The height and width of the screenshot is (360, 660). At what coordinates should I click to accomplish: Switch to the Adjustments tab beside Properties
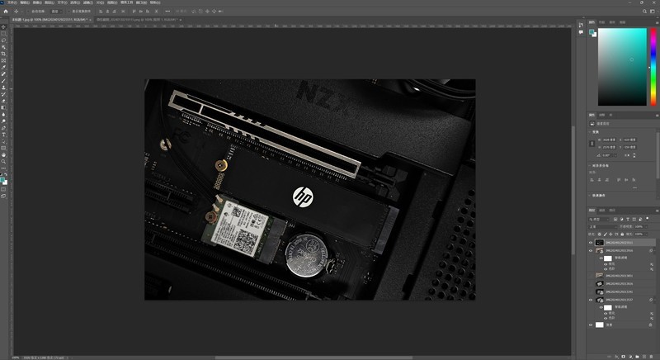point(602,115)
